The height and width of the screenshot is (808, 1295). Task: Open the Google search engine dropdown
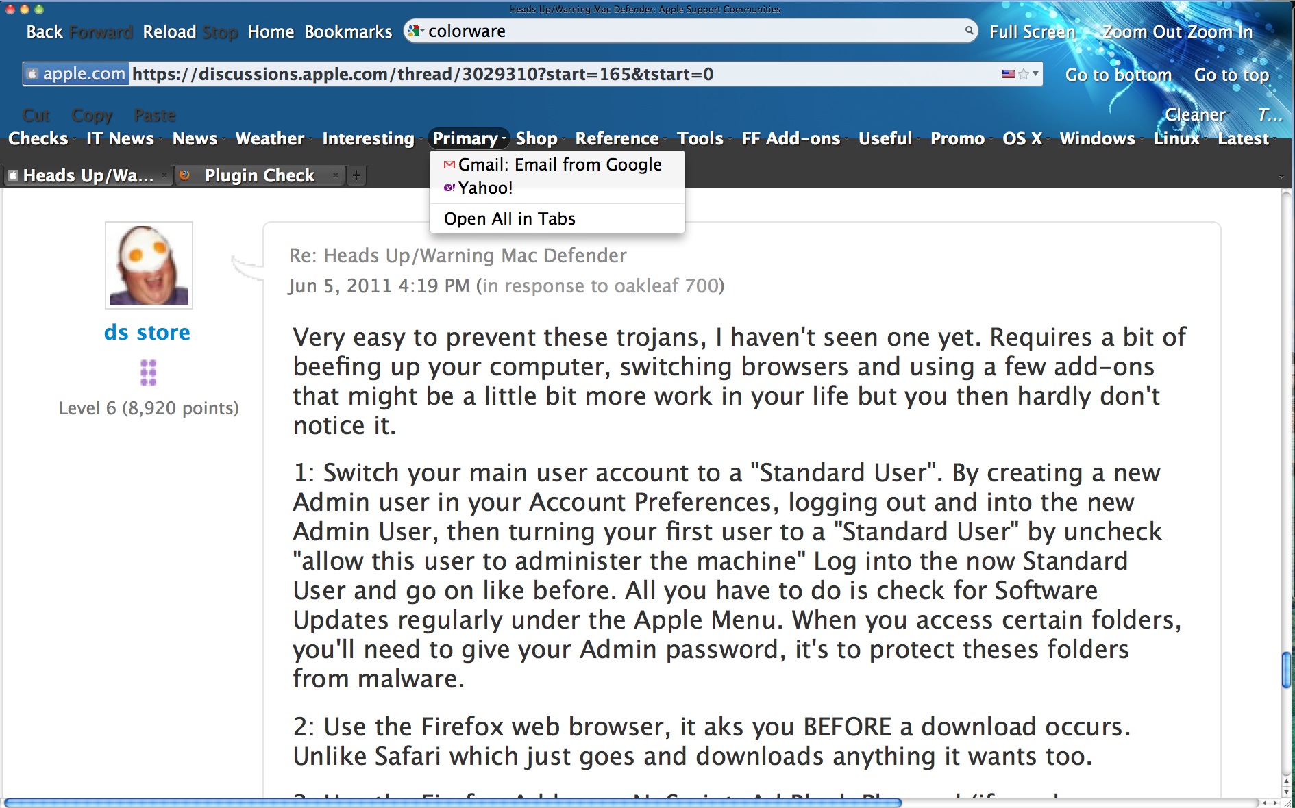click(415, 31)
